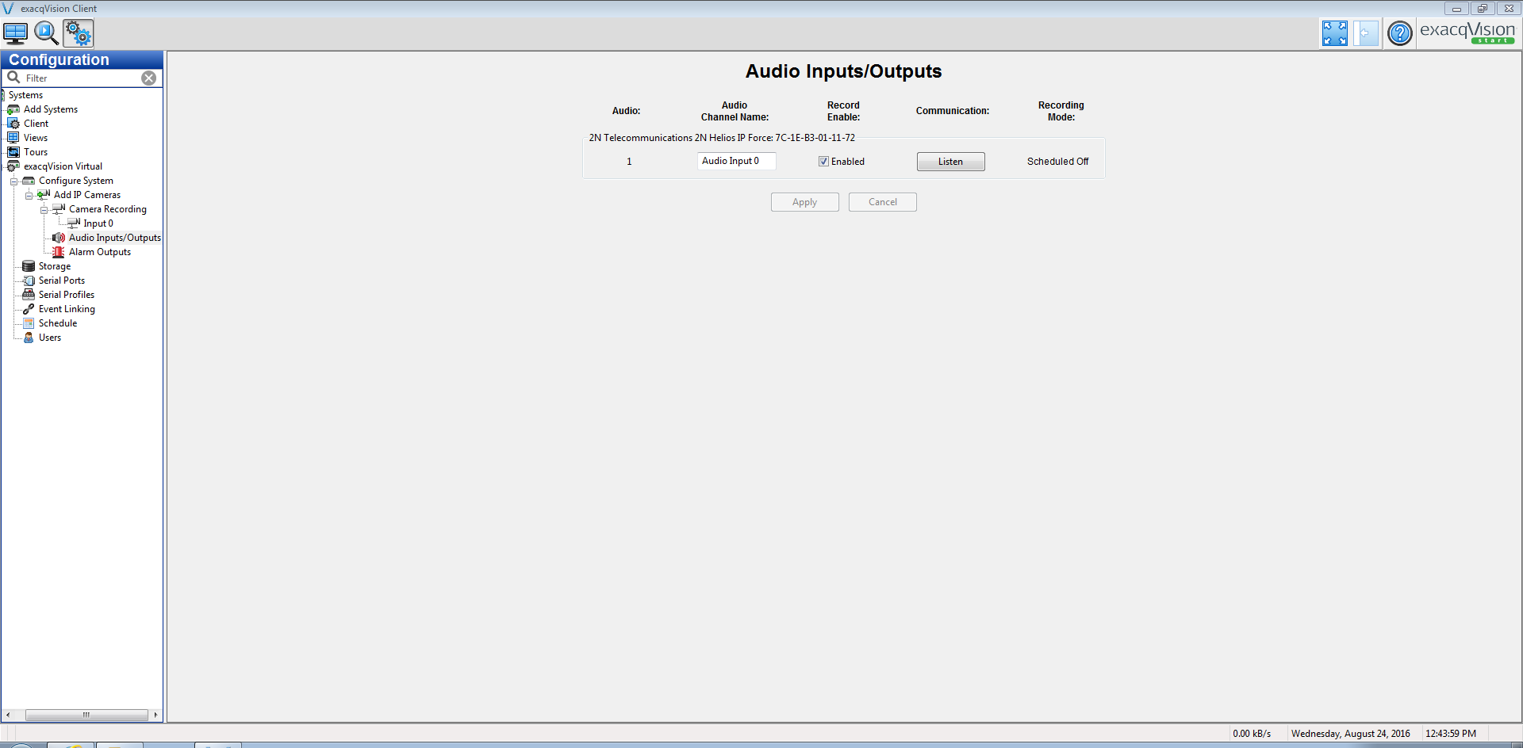Viewport: 1523px width, 748px height.
Task: Click the 0.00 kB/s status entry
Action: point(1252,734)
